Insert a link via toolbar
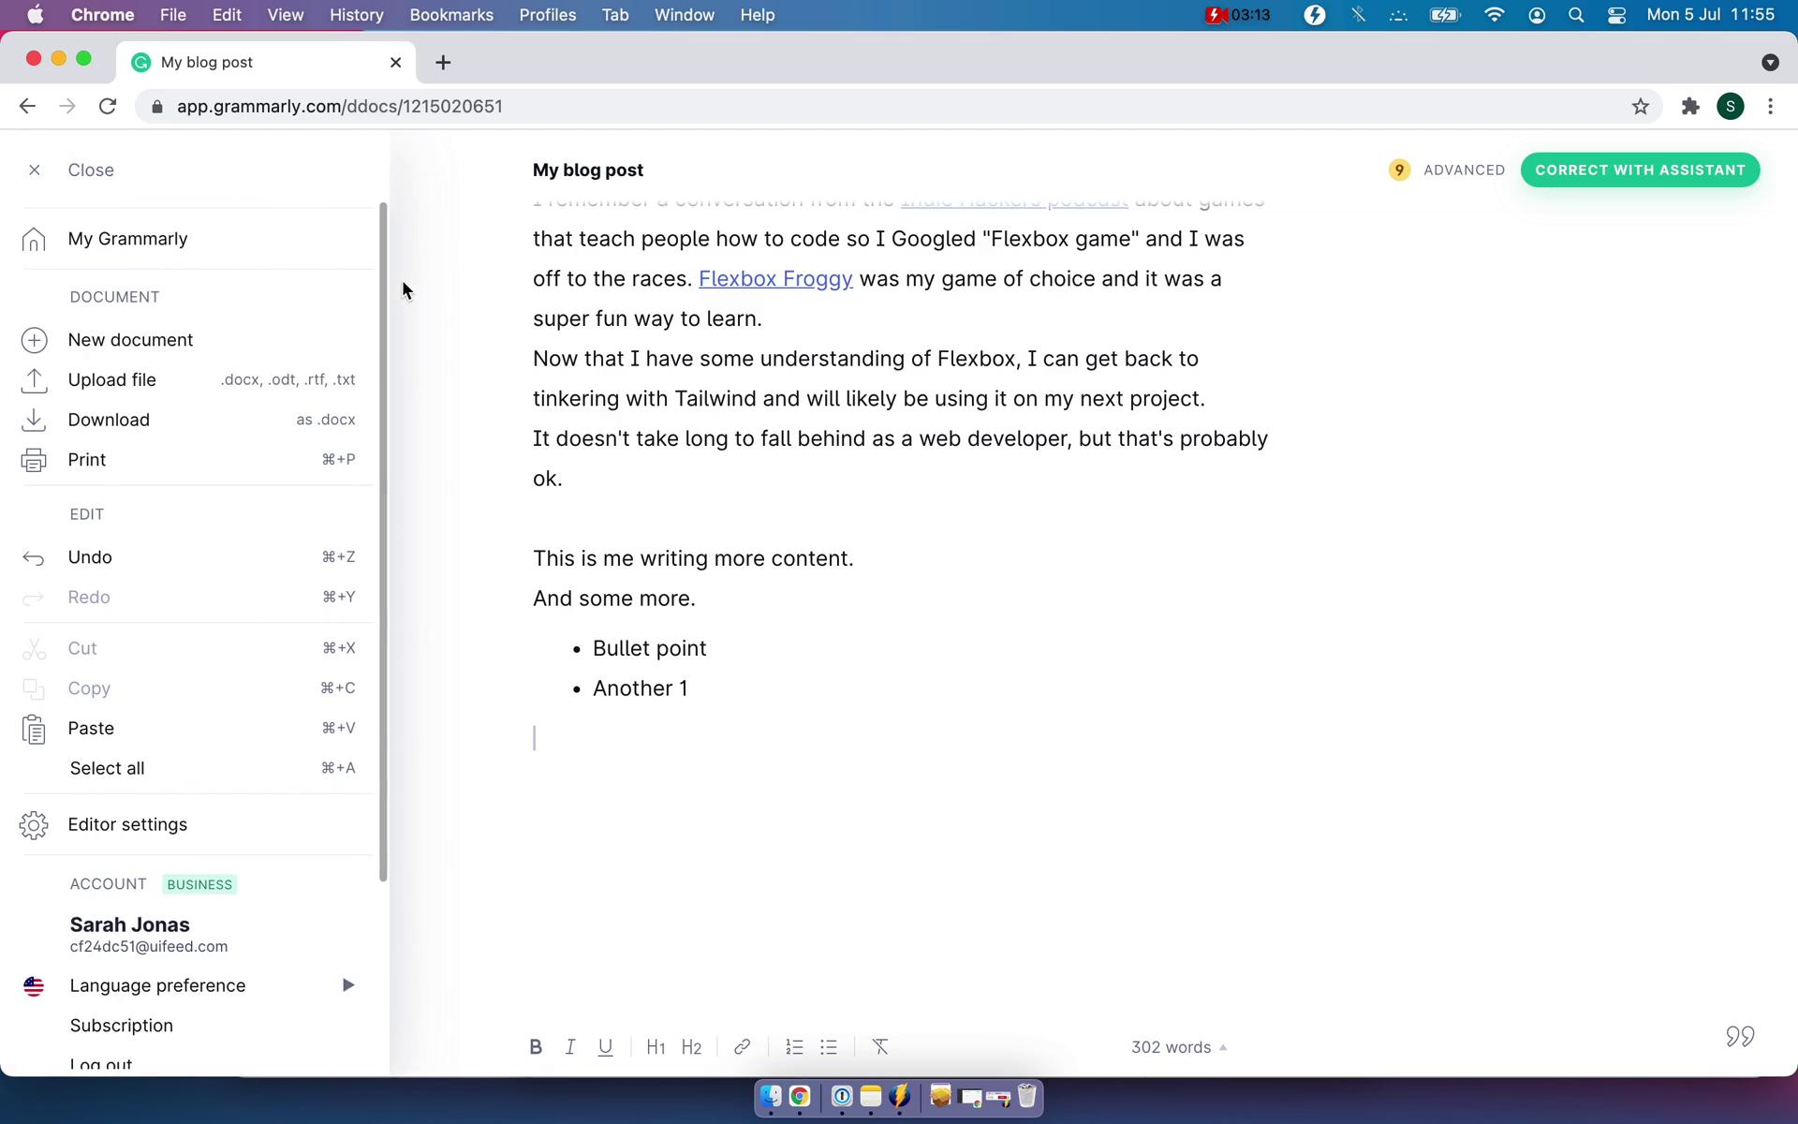Screen dimensions: 1798x1124 pyautogui.click(x=742, y=1047)
